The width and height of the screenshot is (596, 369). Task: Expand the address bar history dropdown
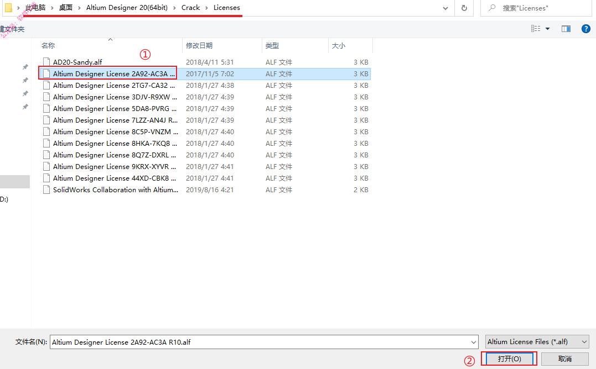click(x=445, y=8)
